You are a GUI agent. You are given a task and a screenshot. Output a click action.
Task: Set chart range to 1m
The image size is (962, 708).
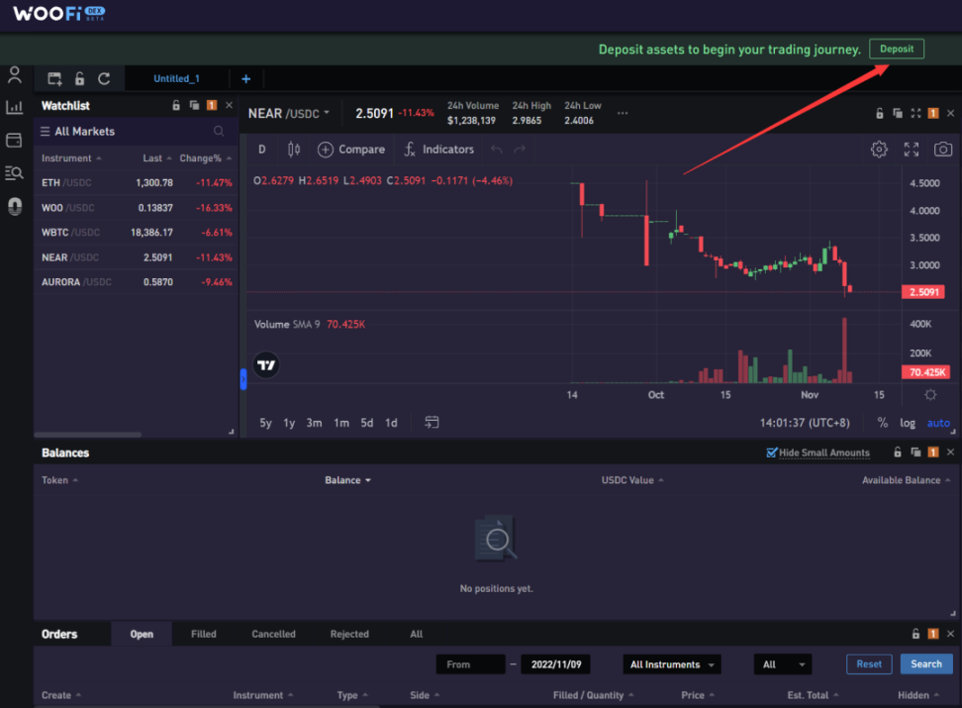[341, 423]
